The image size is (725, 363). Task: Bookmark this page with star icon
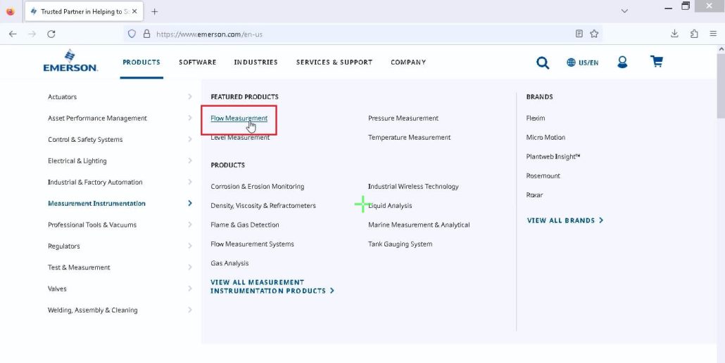594,34
